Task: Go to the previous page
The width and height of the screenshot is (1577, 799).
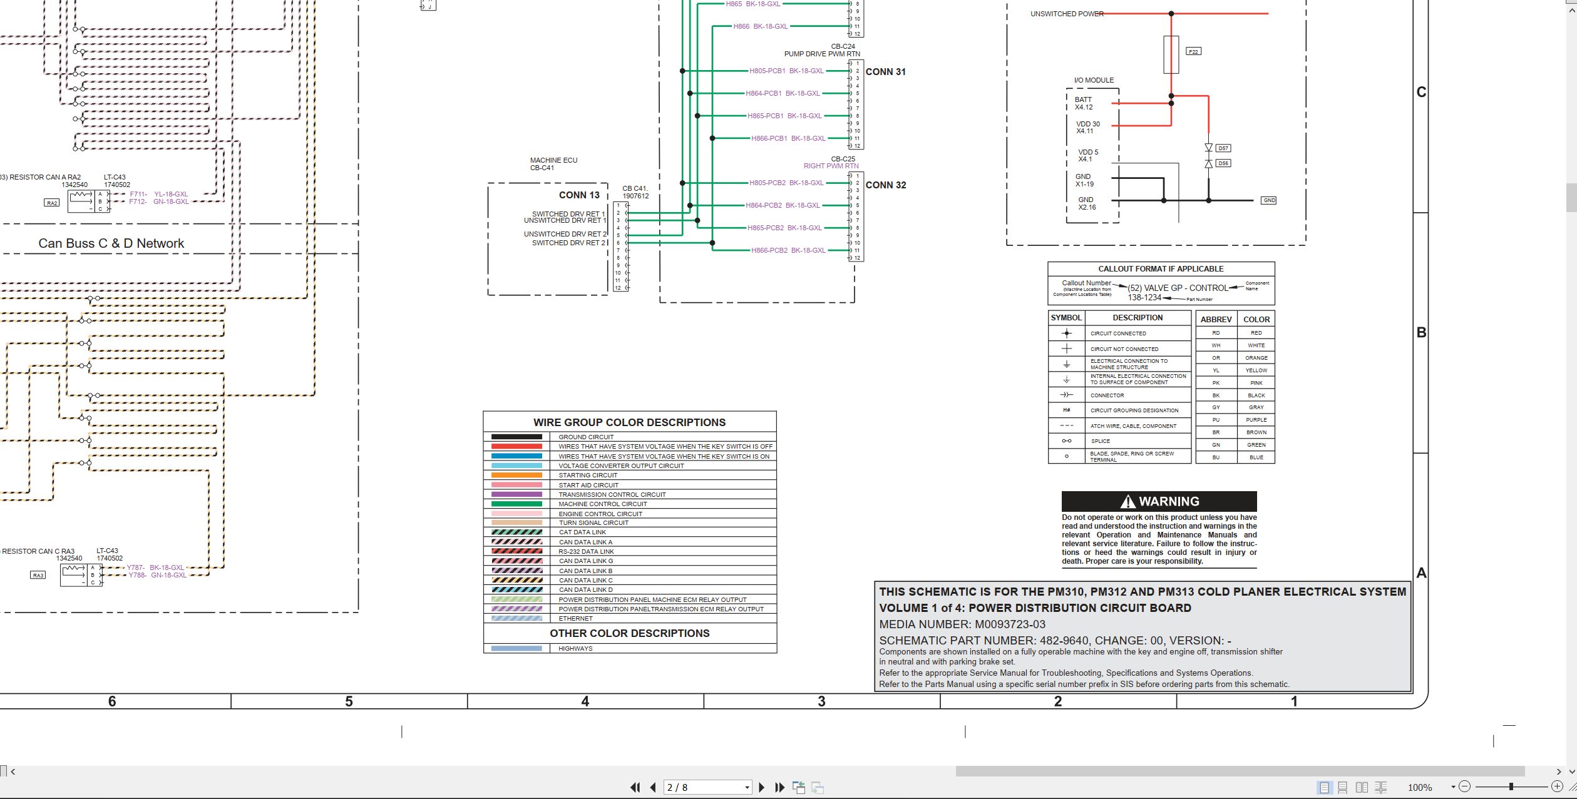Action: pos(653,787)
